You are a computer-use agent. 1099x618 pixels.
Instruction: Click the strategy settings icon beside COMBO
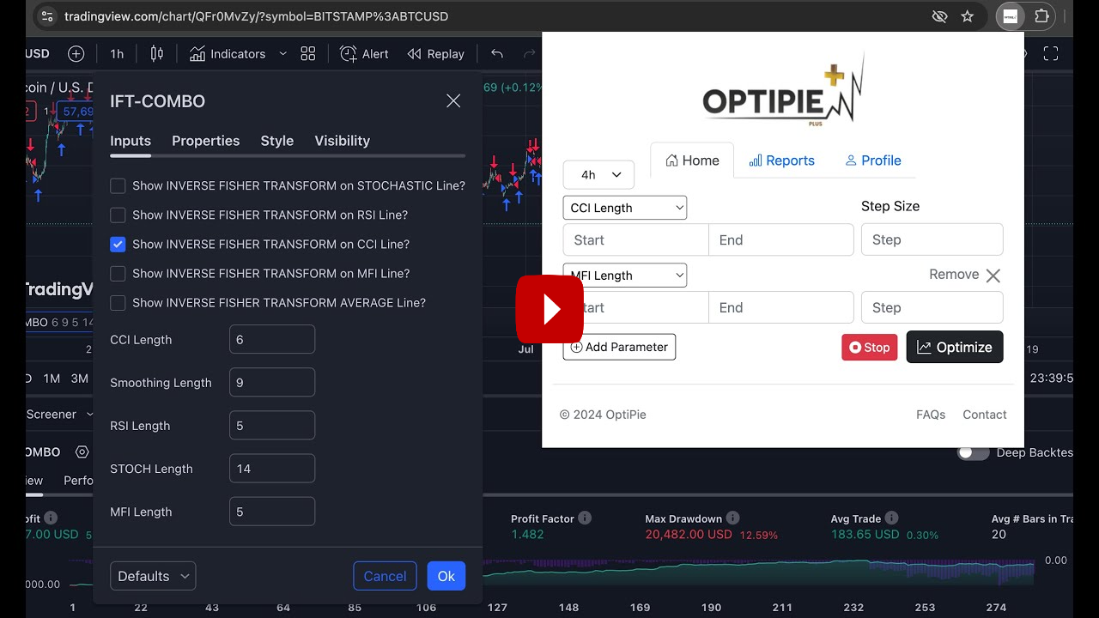(82, 452)
